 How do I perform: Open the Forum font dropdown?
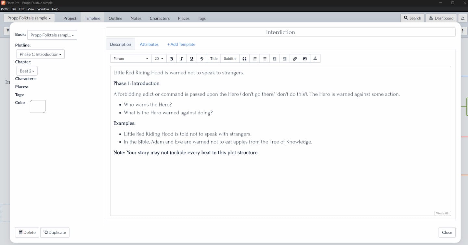[x=131, y=59]
